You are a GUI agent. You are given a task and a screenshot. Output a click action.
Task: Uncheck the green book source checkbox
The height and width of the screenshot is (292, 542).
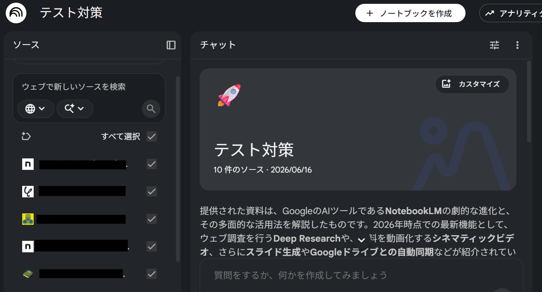(152, 274)
